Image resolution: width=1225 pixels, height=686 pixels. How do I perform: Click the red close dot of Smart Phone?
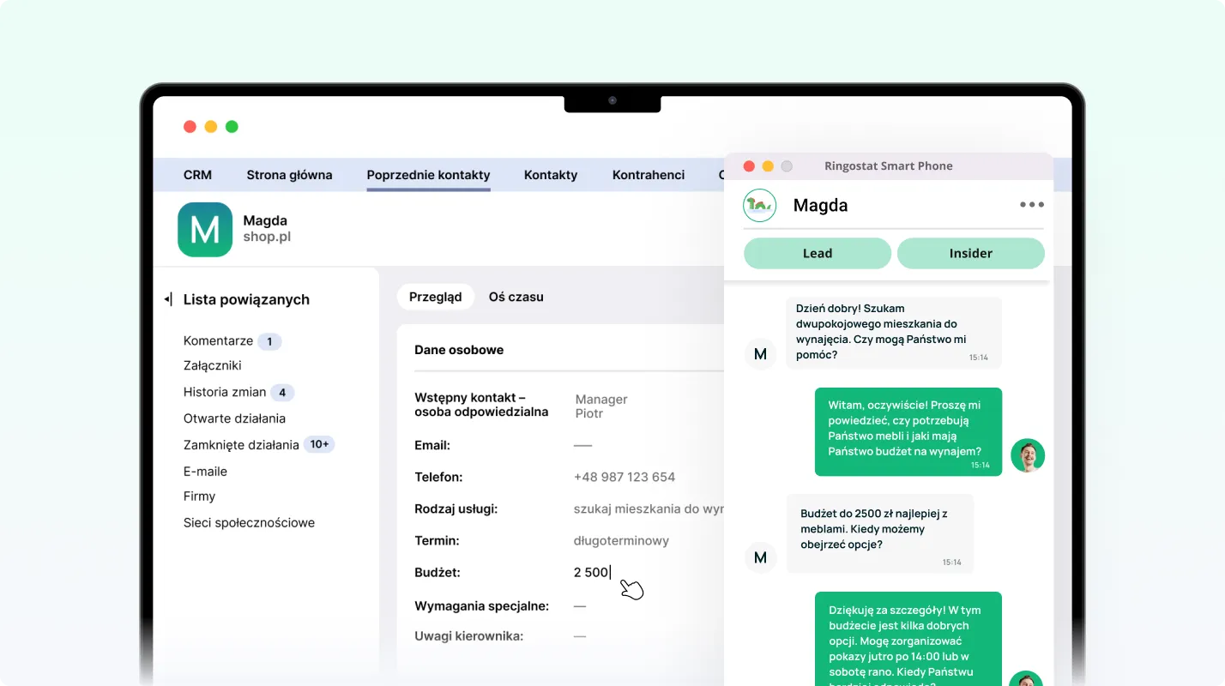(x=749, y=166)
